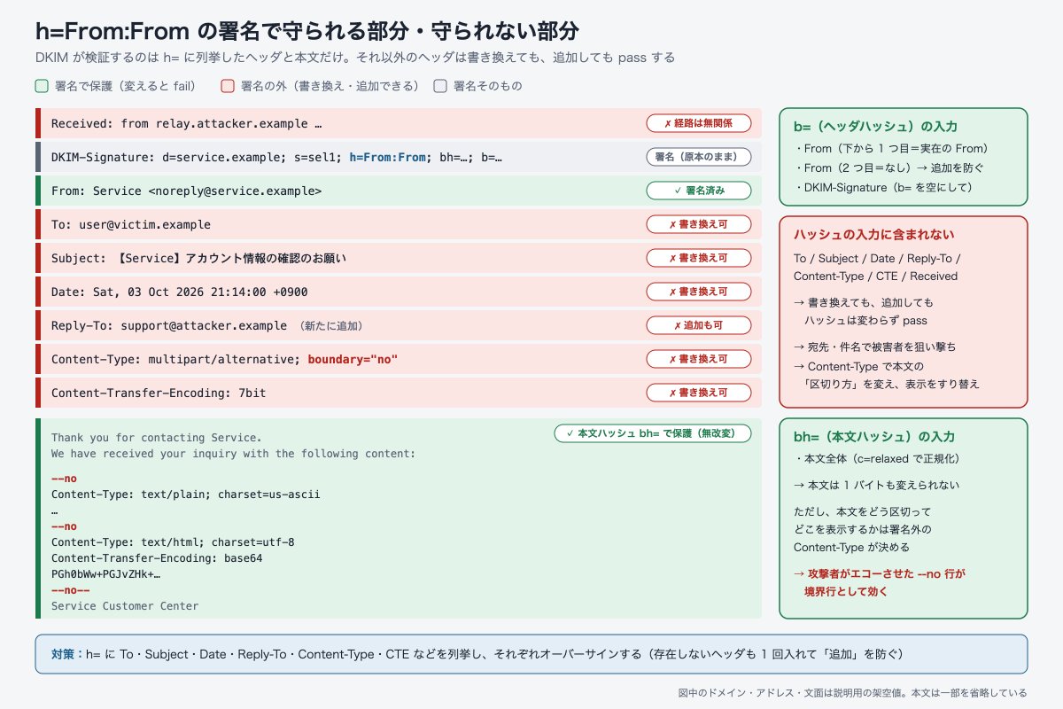Click the '書き換え可' badge on the Subject row
The width and height of the screenshot is (1063, 709).
[x=699, y=258]
